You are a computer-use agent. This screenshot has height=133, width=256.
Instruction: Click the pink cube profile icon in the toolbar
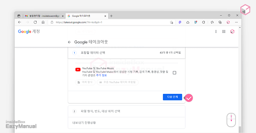click(x=228, y=22)
